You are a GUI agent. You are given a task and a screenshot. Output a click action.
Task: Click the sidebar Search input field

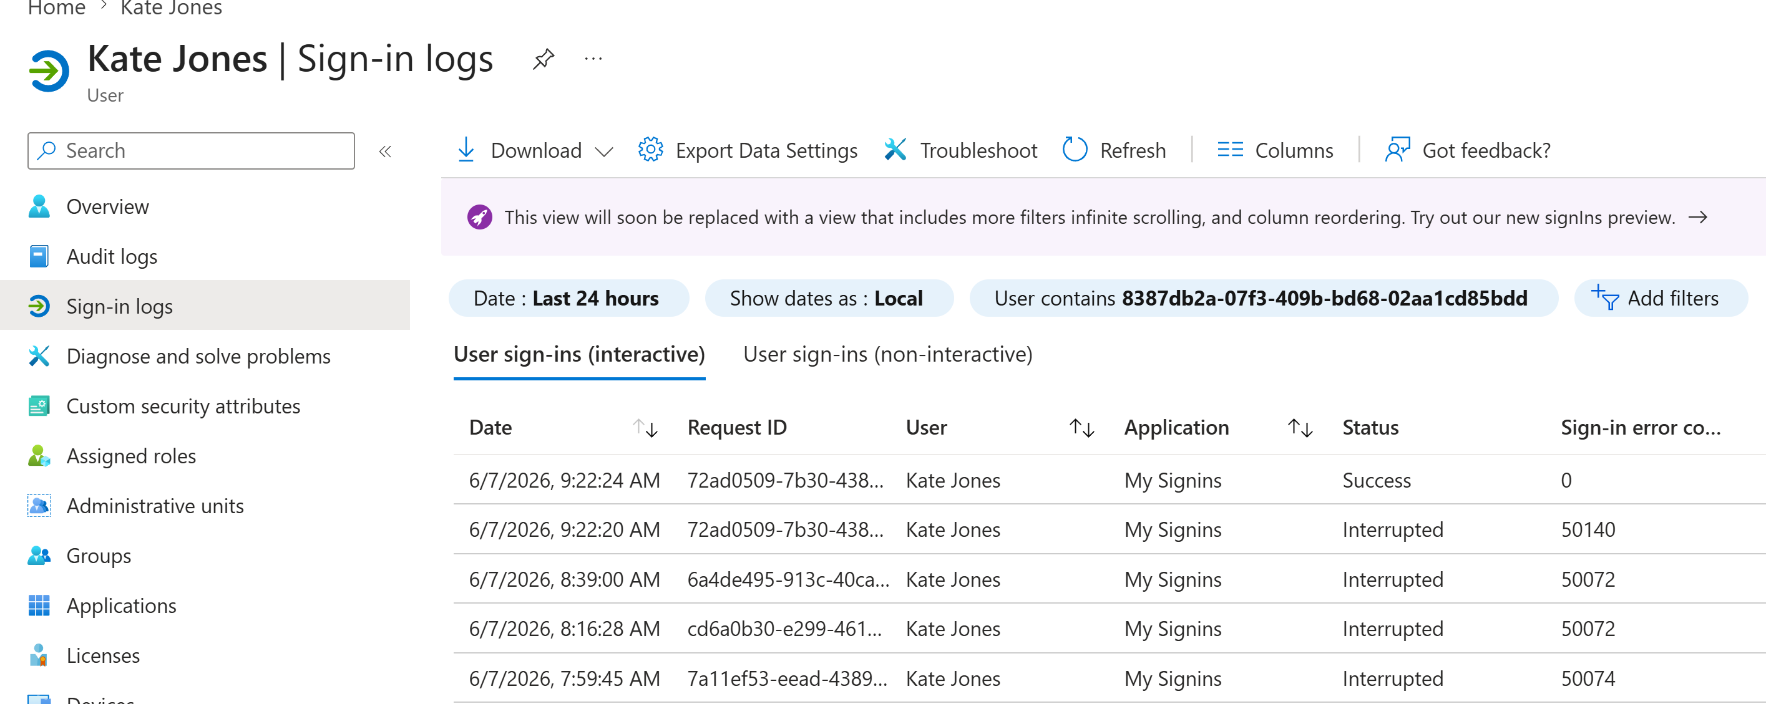192,151
